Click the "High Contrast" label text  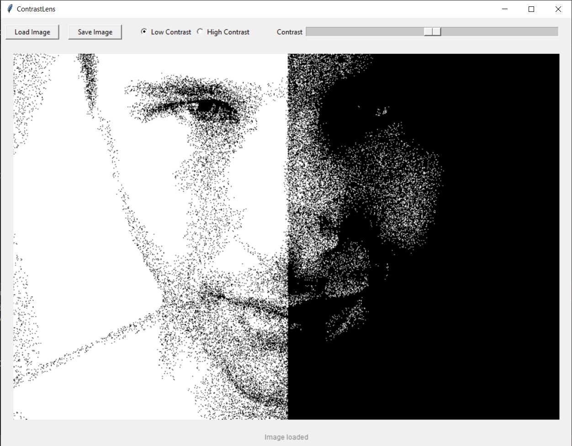tap(228, 32)
